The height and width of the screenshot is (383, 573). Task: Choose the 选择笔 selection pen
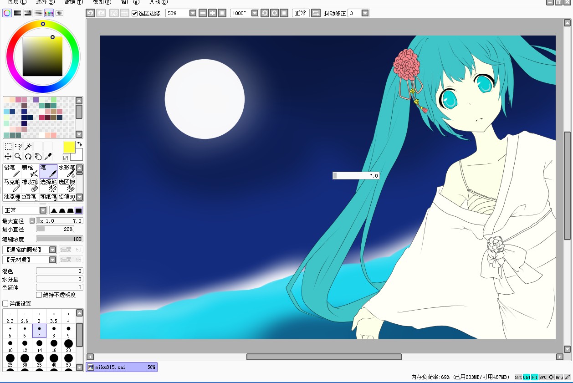[48, 185]
